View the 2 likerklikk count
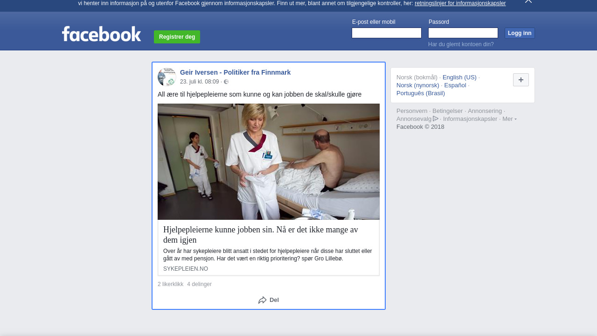Screen dimensions: 597x336 click(x=171, y=284)
